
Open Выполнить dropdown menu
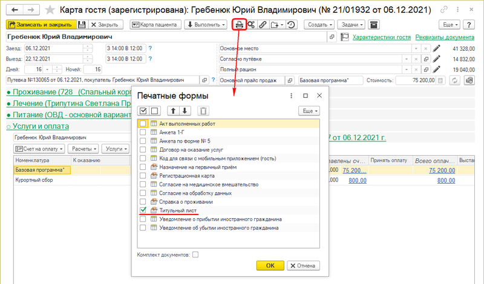206,25
